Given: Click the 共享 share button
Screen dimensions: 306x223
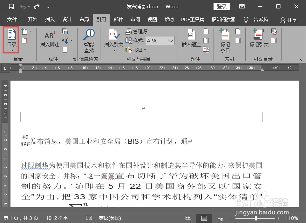Looking at the screenshot, I should point(289,20).
